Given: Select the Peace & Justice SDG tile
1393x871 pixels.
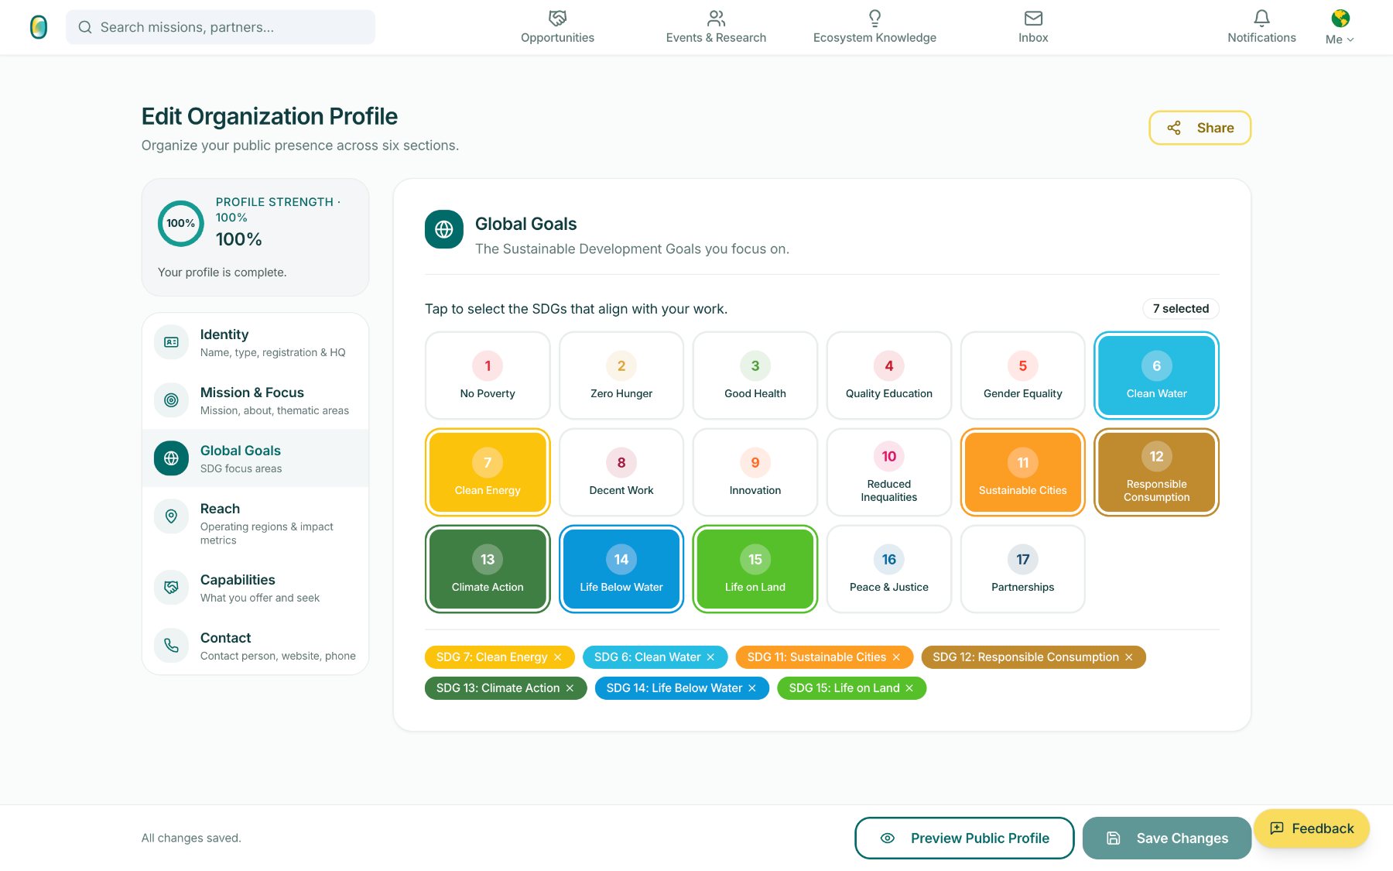Looking at the screenshot, I should click(889, 569).
